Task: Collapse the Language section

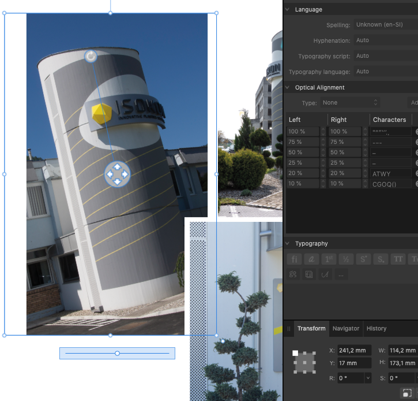Action: [x=287, y=9]
